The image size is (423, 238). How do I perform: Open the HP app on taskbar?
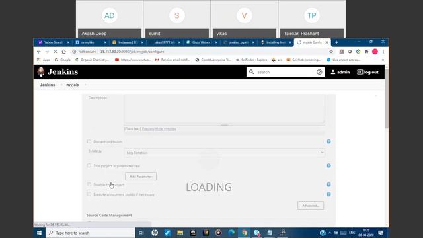pos(155,233)
